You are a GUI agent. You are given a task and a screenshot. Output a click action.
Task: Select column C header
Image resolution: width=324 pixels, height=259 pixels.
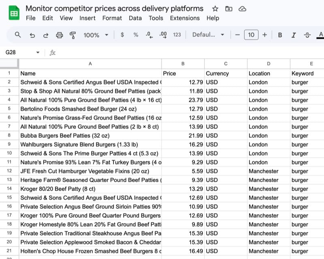pos(226,64)
